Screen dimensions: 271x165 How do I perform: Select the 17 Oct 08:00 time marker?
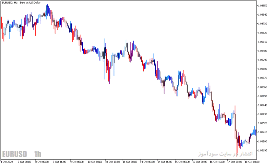coord(235,162)
